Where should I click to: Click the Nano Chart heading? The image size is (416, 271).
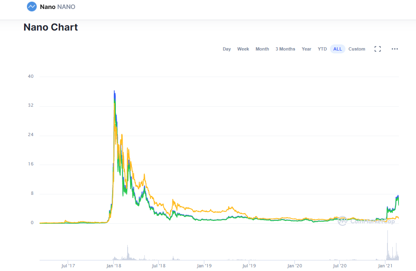[x=51, y=27]
